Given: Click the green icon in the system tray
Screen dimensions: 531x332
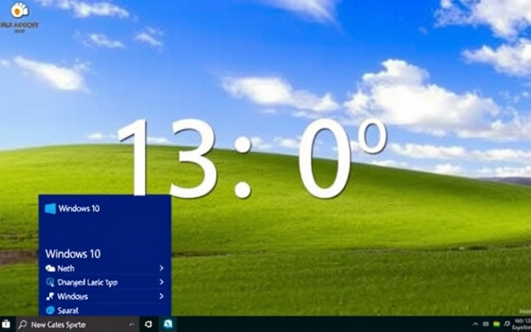Looking at the screenshot, I should [496, 324].
